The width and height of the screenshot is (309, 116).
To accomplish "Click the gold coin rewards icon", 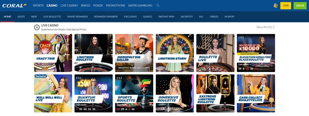I will pos(276,6).
